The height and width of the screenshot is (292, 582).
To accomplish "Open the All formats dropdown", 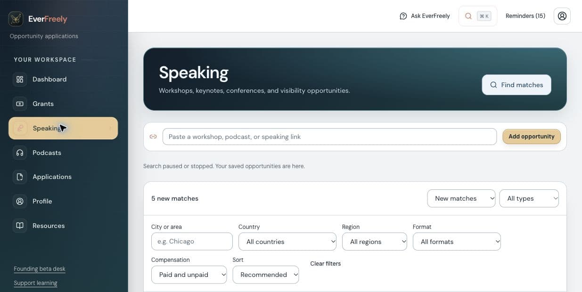I will [457, 242].
